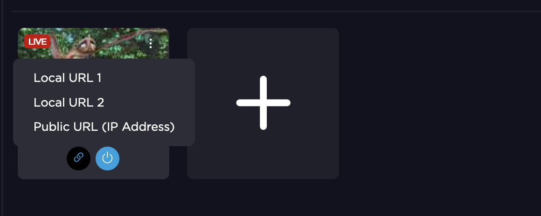Choose the Local URL 2 option
541x216 pixels.
69,102
